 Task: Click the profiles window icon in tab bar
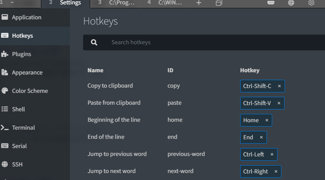pyautogui.click(x=219, y=3)
